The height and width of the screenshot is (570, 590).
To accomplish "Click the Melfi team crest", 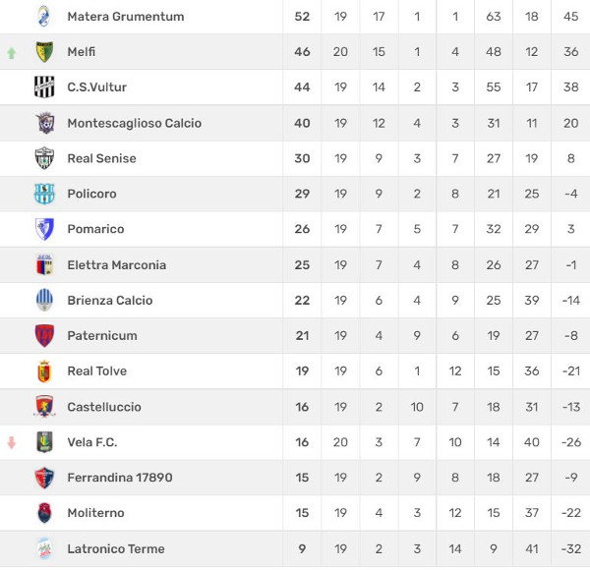I will point(44,51).
